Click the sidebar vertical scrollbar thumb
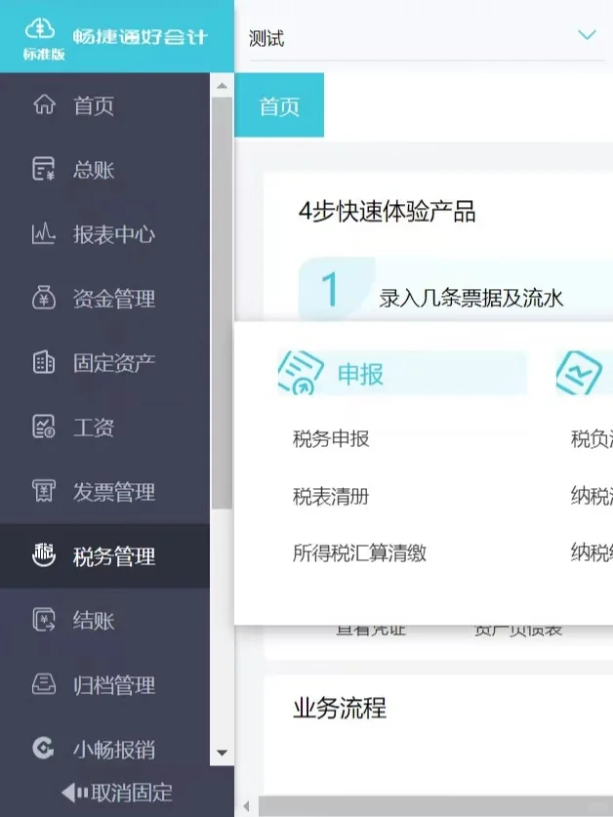 point(222,303)
